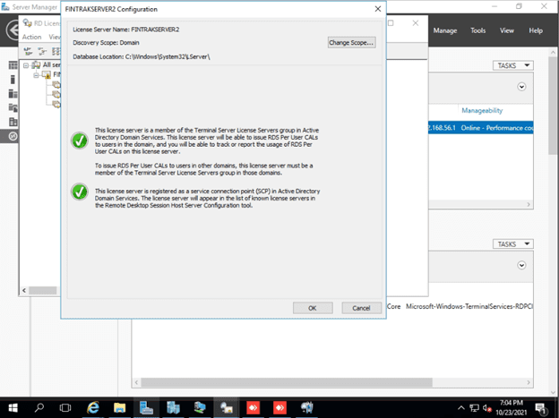Click right arrow of the servers list scrollbar
559x418 pixels.
(529, 205)
